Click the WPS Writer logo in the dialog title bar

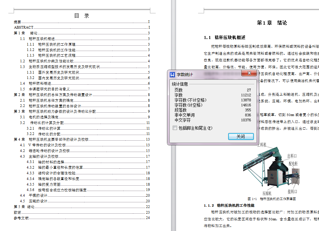[x=172, y=73]
